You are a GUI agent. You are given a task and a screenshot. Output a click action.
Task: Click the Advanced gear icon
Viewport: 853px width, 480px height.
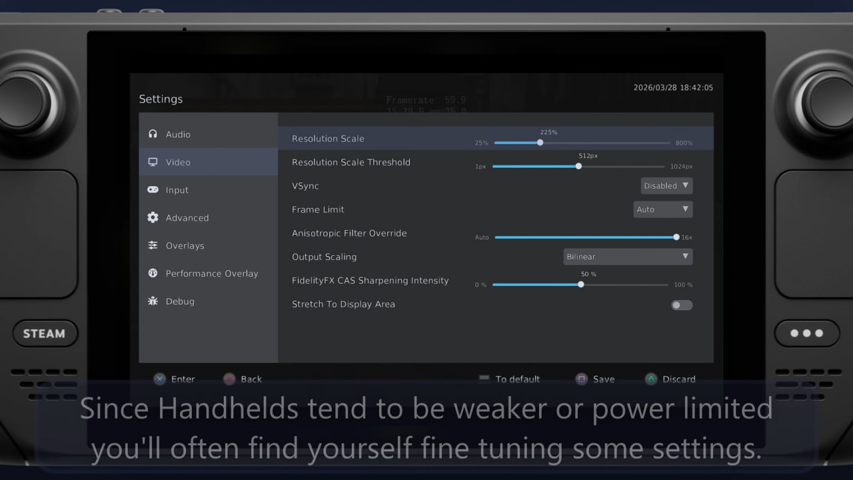click(153, 218)
